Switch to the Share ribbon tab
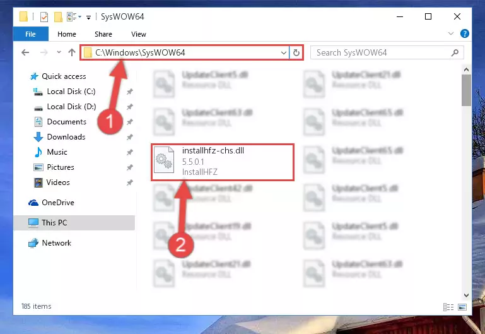This screenshot has width=485, height=334. click(103, 34)
